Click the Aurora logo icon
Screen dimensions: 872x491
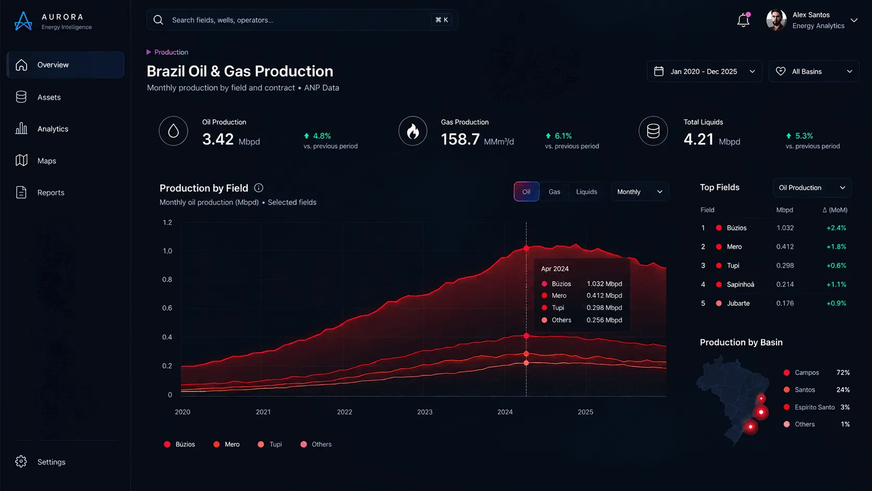click(23, 21)
